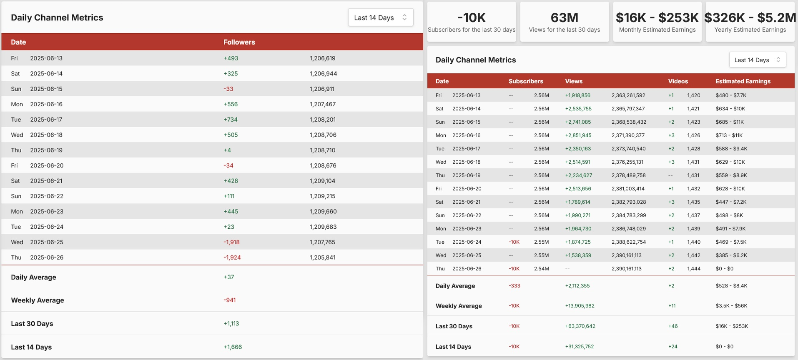This screenshot has height=360, width=798.
Task: Click date 2025-06-20 in right table
Action: 467,189
